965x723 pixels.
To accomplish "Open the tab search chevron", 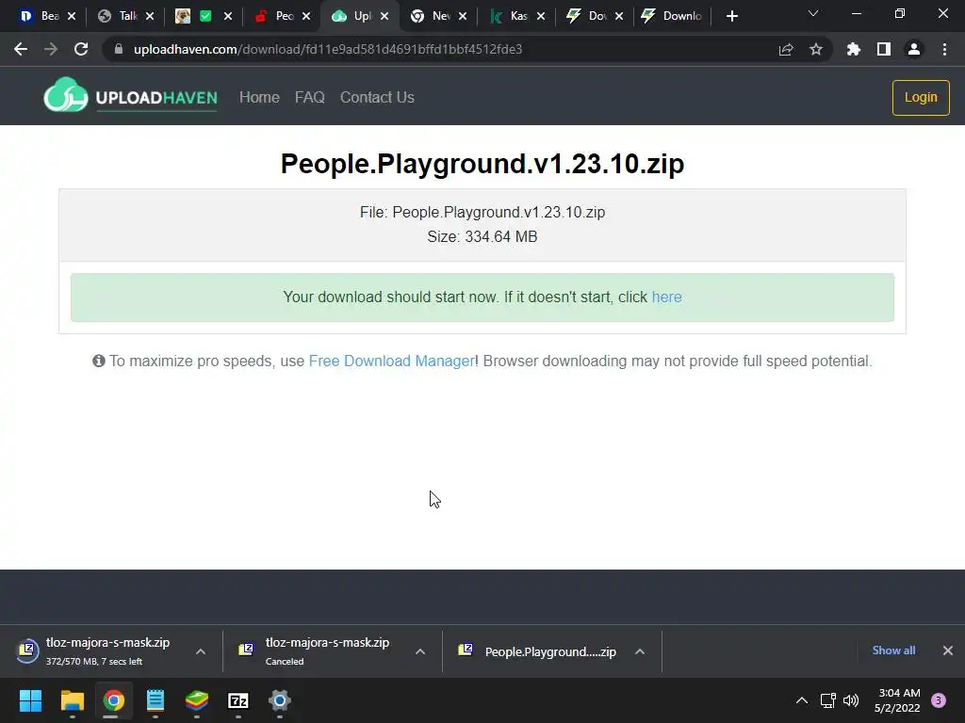I will tap(813, 13).
